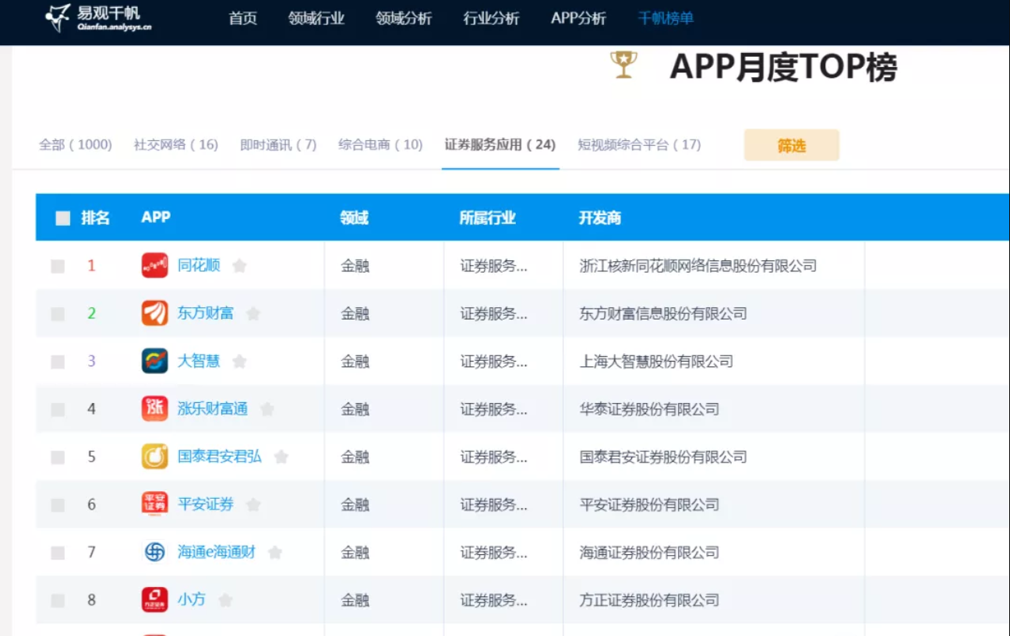Open 领域行业 in the top navigation
Screen dimensions: 1010x636
click(x=316, y=18)
